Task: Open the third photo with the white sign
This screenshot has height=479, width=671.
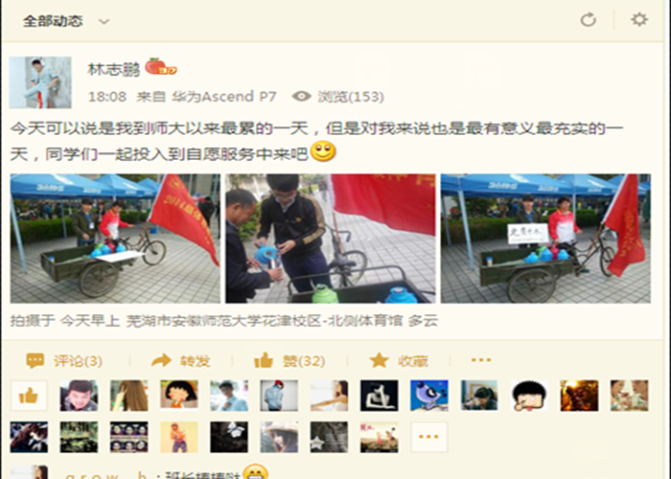Action: 545,239
